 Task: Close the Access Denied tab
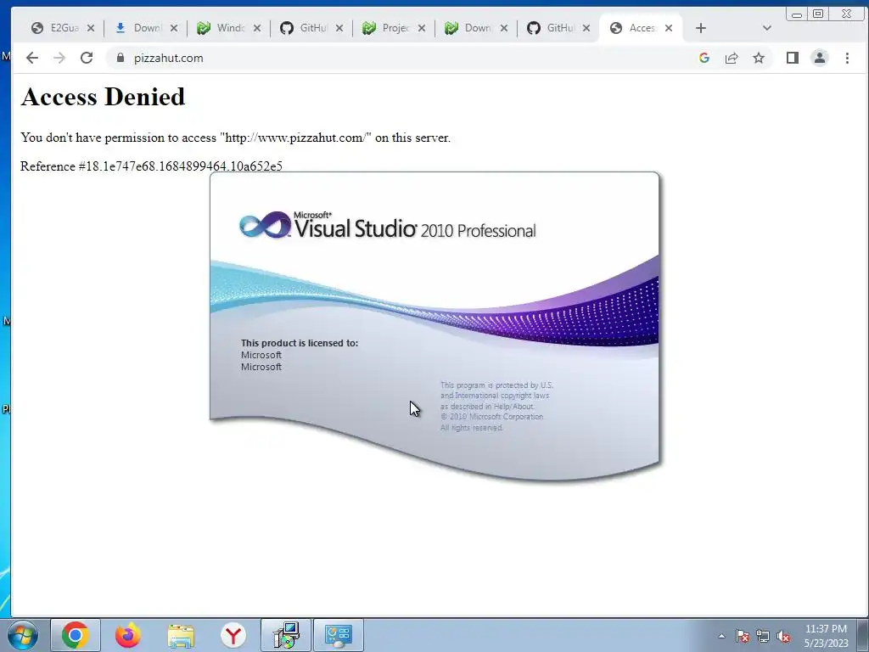pos(669,28)
